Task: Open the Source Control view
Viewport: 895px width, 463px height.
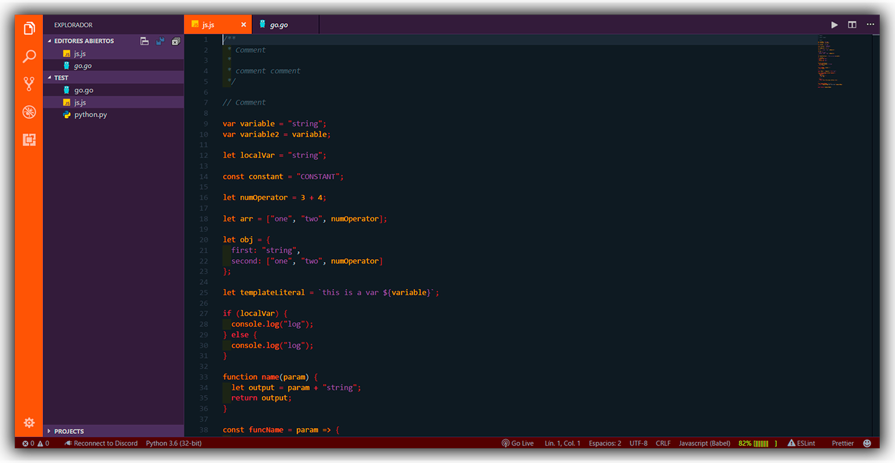Action: point(29,84)
